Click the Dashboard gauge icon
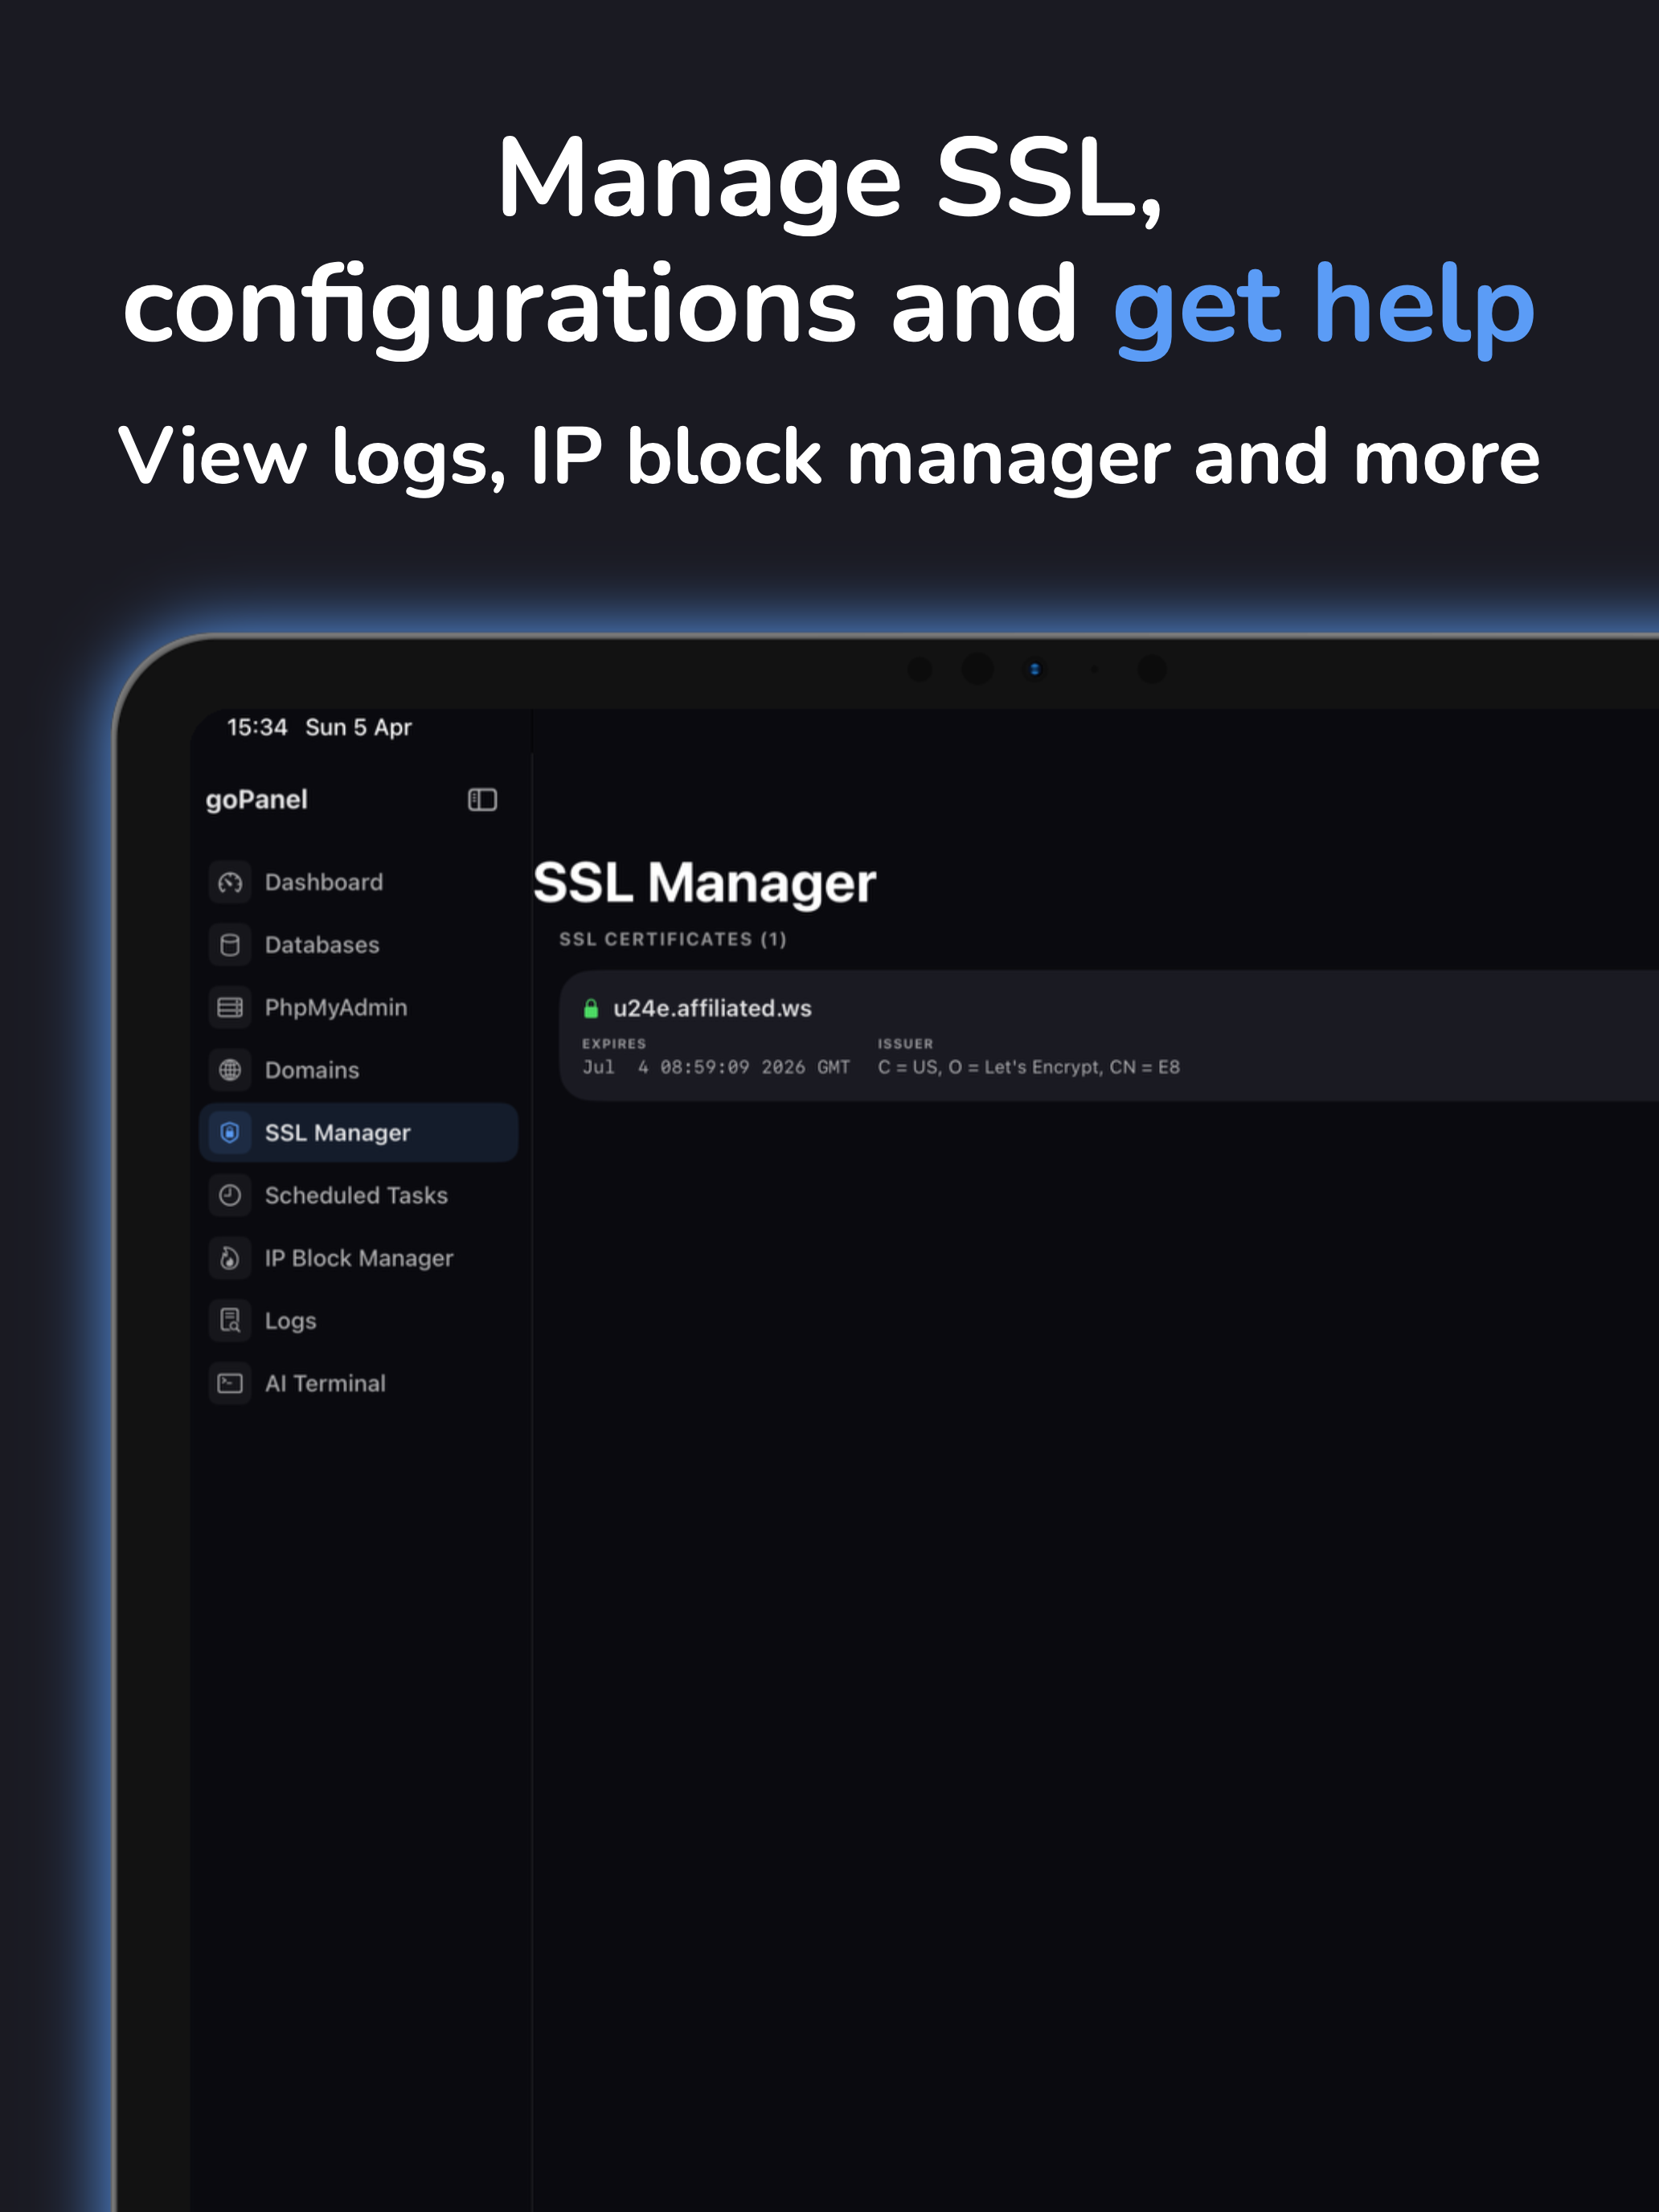This screenshot has width=1659, height=2212. coord(230,882)
